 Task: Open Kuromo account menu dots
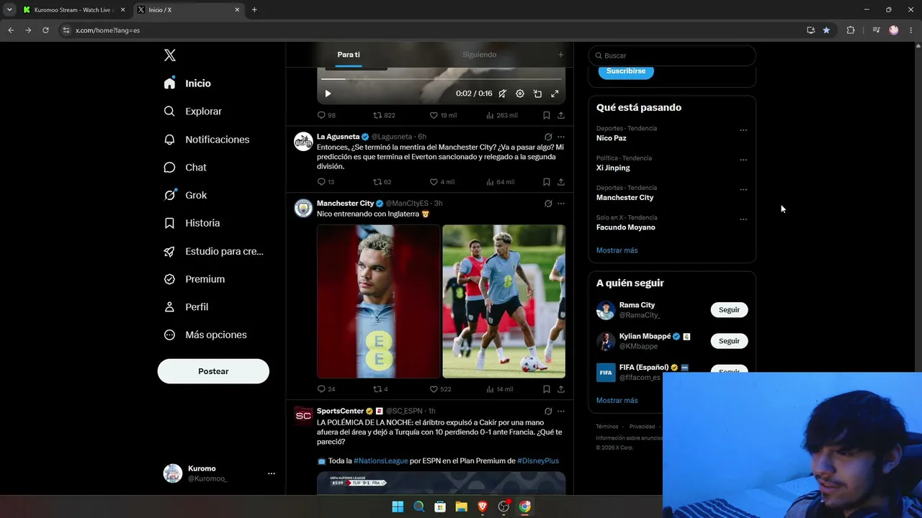(x=272, y=473)
